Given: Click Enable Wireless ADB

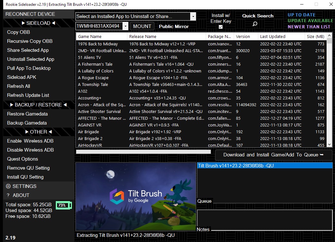Looking at the screenshot, I should [x=30, y=141].
